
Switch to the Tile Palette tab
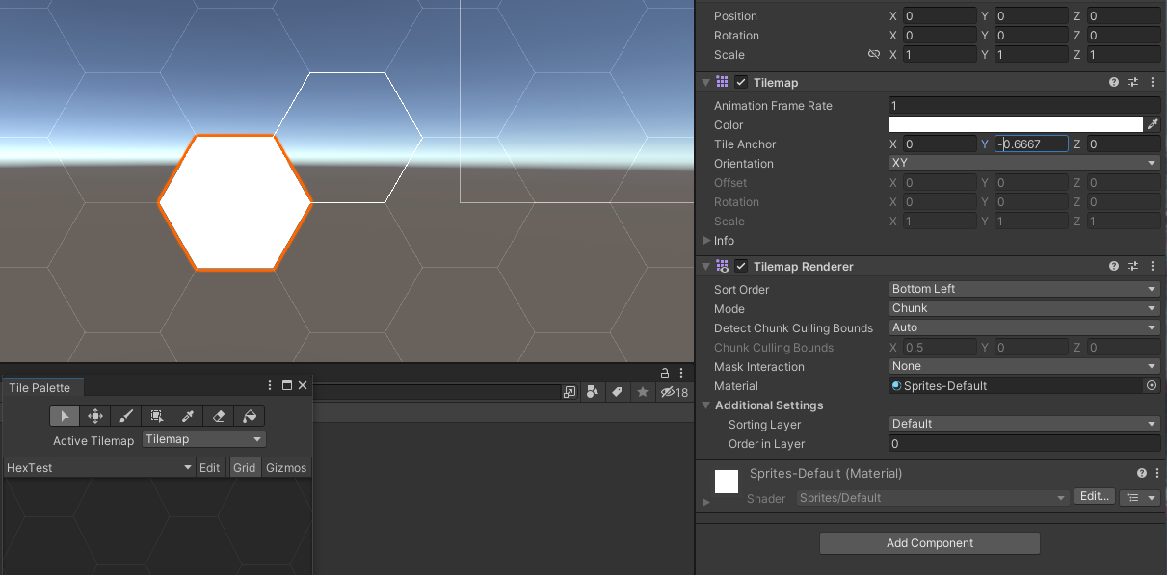point(40,387)
